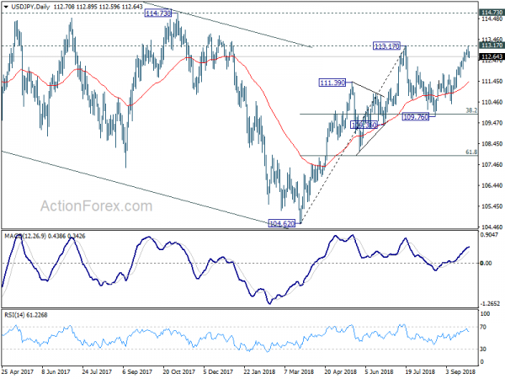Image resolution: width=505 pixels, height=379 pixels.
Task: Click the 7 Mar 2018 date label
Action: pyautogui.click(x=299, y=372)
